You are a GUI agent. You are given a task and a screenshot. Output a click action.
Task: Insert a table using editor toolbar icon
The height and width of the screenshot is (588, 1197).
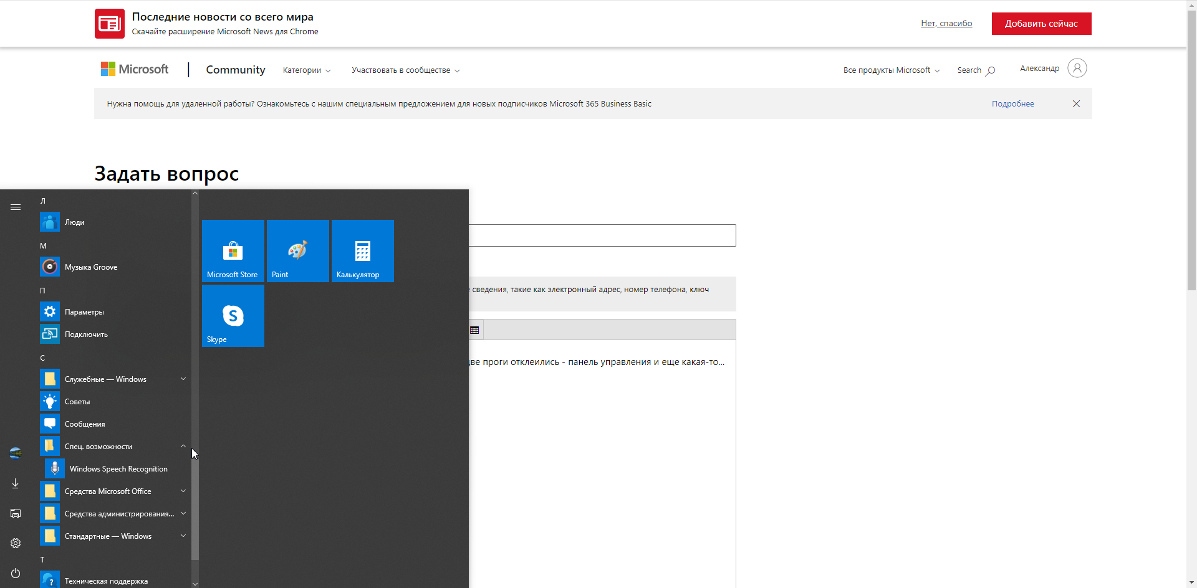(x=474, y=330)
